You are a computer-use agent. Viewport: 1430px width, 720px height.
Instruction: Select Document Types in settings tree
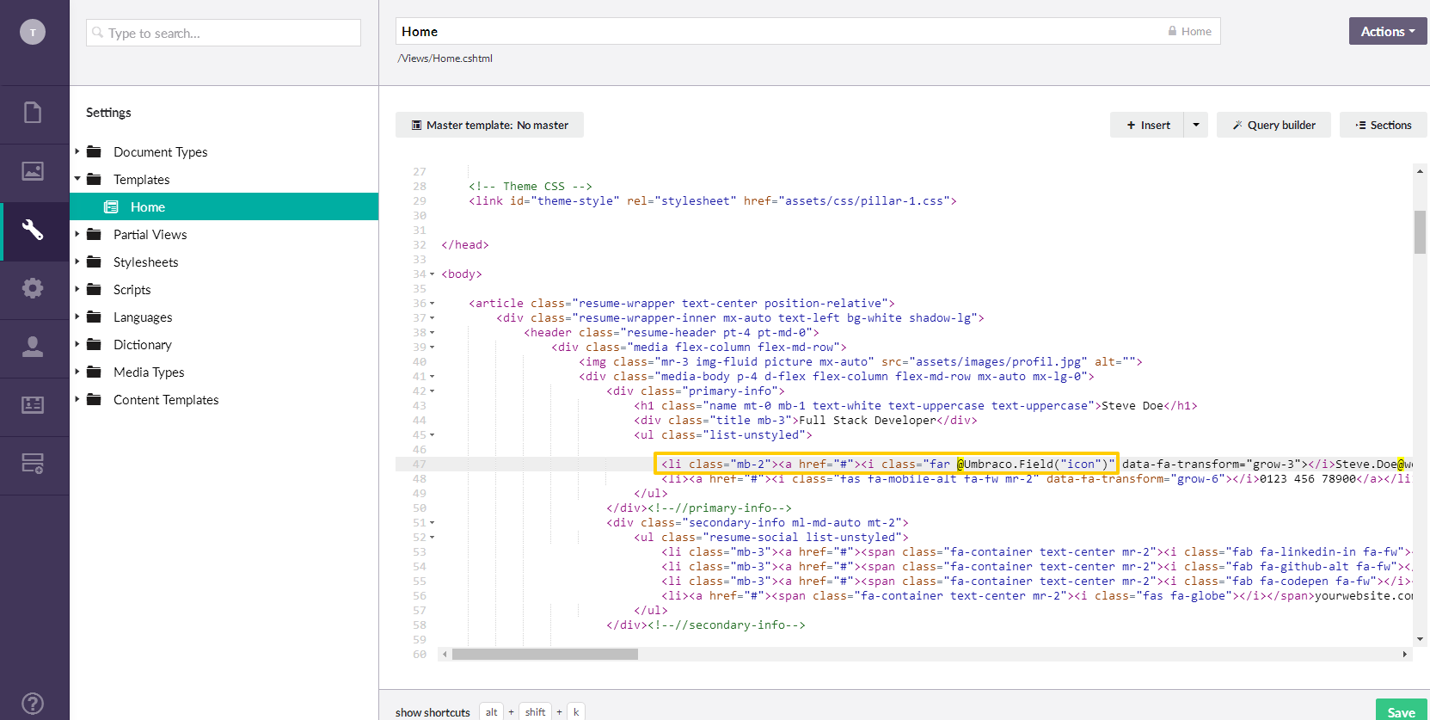pyautogui.click(x=161, y=151)
